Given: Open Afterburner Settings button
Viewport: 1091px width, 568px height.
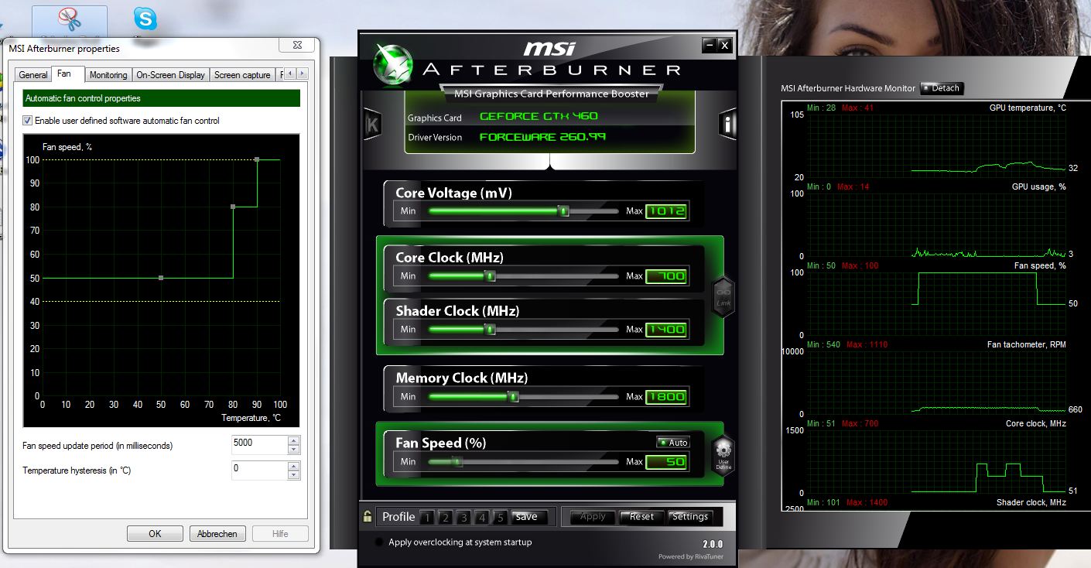Looking at the screenshot, I should click(690, 517).
